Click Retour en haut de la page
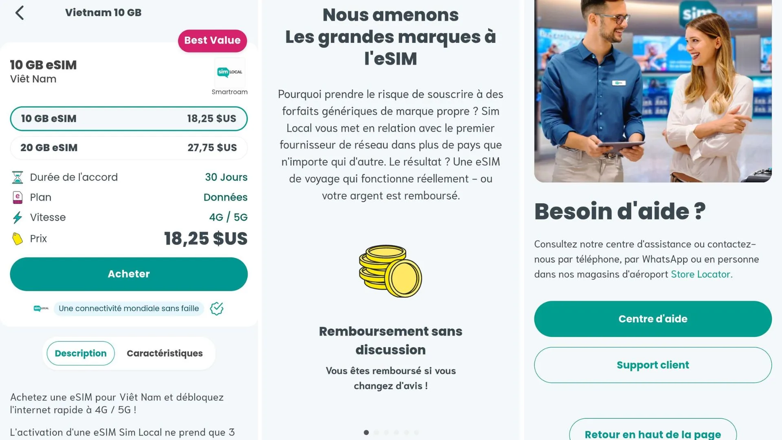The height and width of the screenshot is (440, 782). click(x=652, y=433)
